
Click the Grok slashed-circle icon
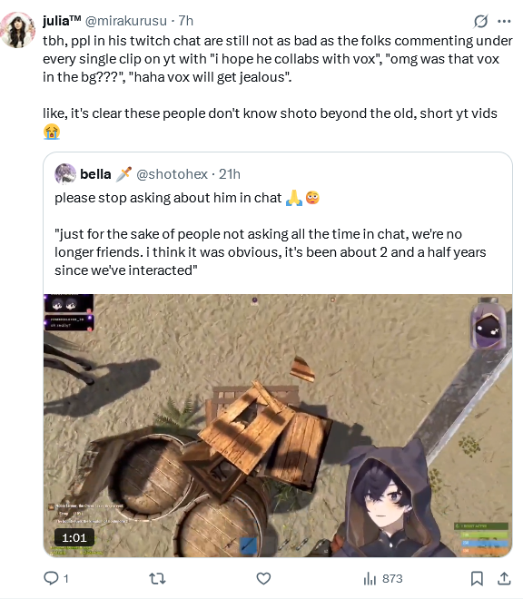[480, 21]
